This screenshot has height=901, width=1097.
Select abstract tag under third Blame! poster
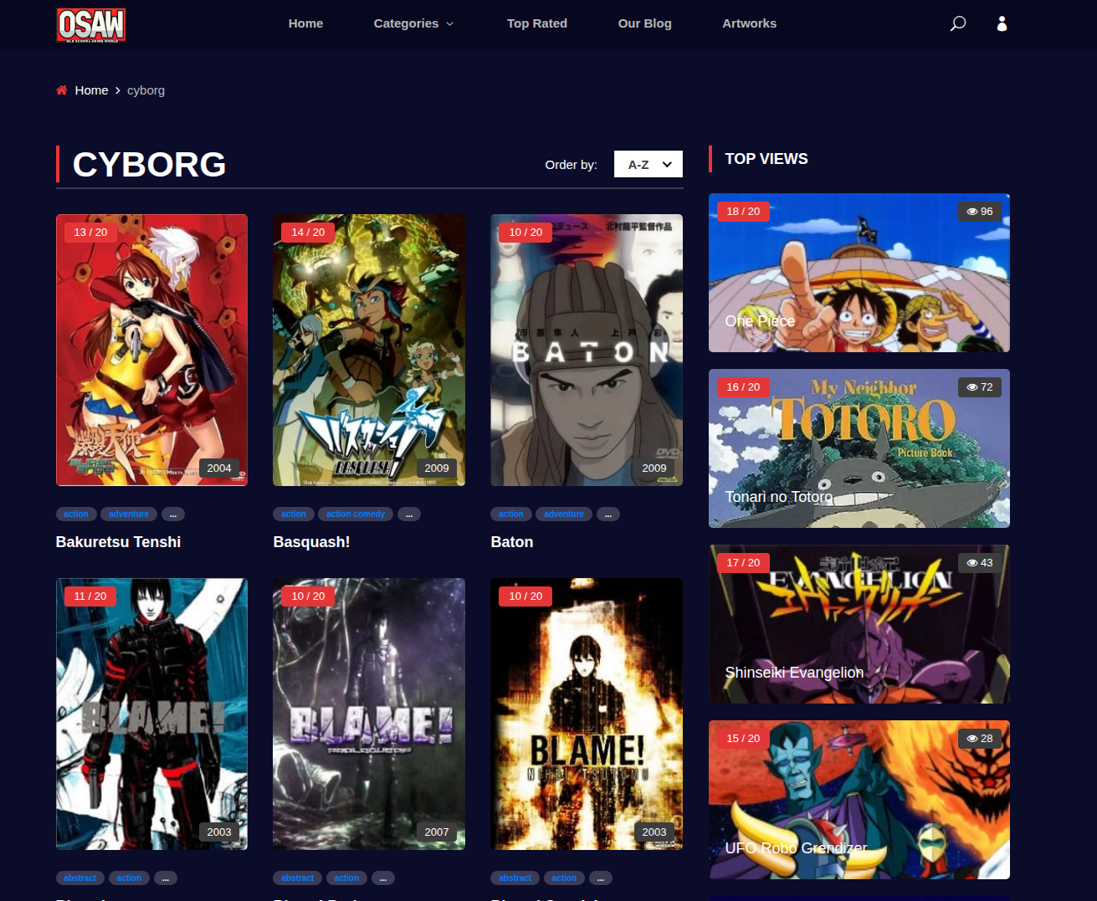(515, 878)
